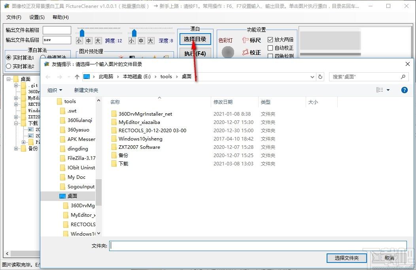Open the 组织 dropdown menu
416x270 pixels.
point(55,90)
